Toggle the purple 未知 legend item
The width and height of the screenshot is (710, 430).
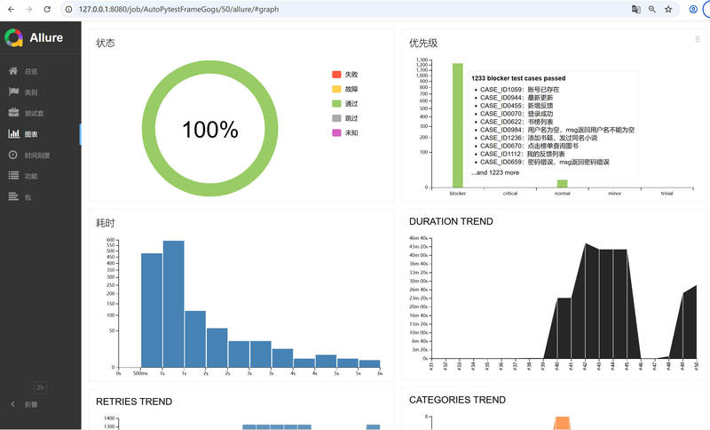pyautogui.click(x=345, y=132)
